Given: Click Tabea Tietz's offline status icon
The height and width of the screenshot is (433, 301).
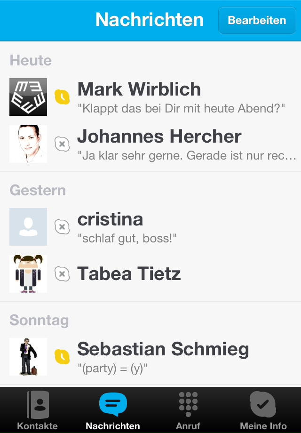Looking at the screenshot, I should point(62,274).
